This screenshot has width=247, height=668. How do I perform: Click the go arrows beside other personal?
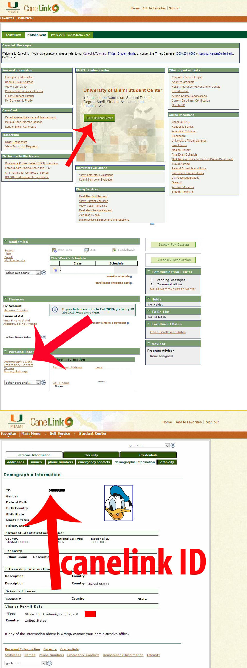[44, 383]
